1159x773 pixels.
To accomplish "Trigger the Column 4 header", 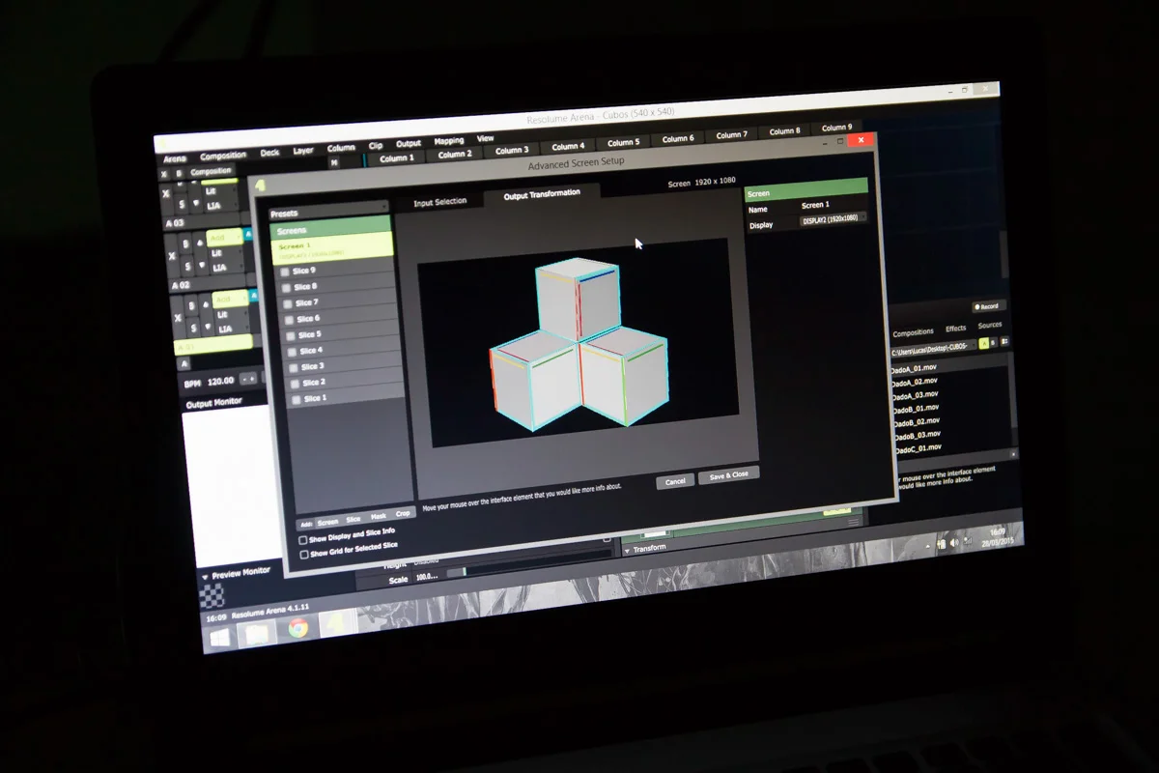I will (568, 146).
